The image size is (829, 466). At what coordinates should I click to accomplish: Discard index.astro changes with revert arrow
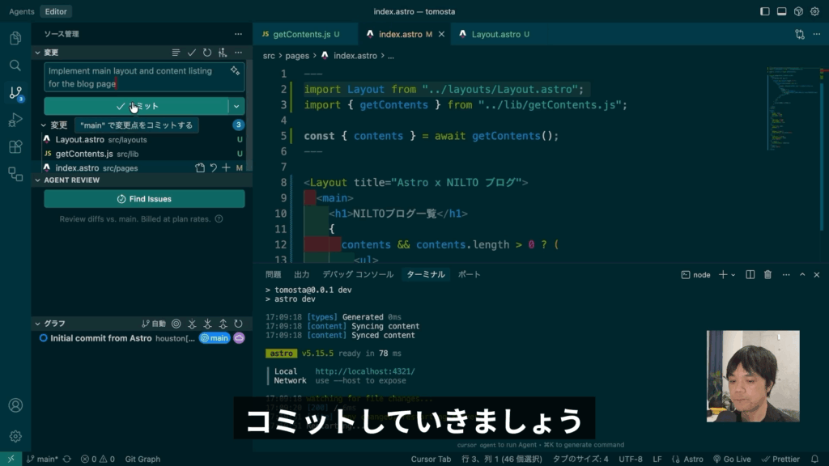tap(213, 167)
